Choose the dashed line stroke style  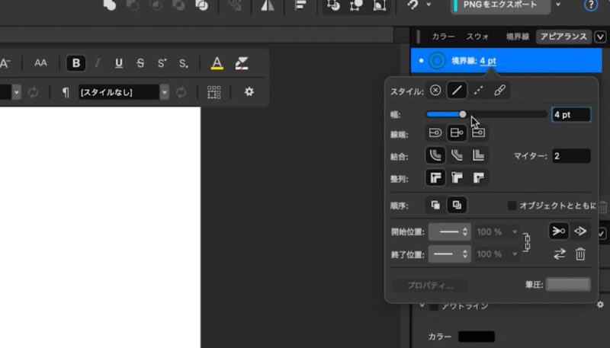click(478, 91)
